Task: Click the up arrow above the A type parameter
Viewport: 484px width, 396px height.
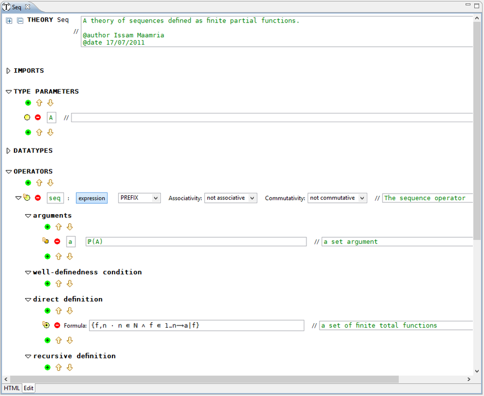Action: point(39,103)
